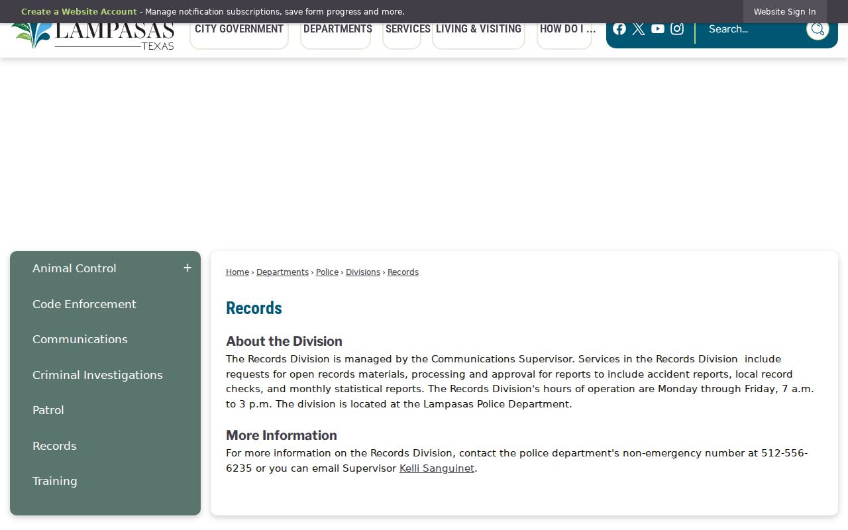Click the 'Records' page title

point(254,308)
